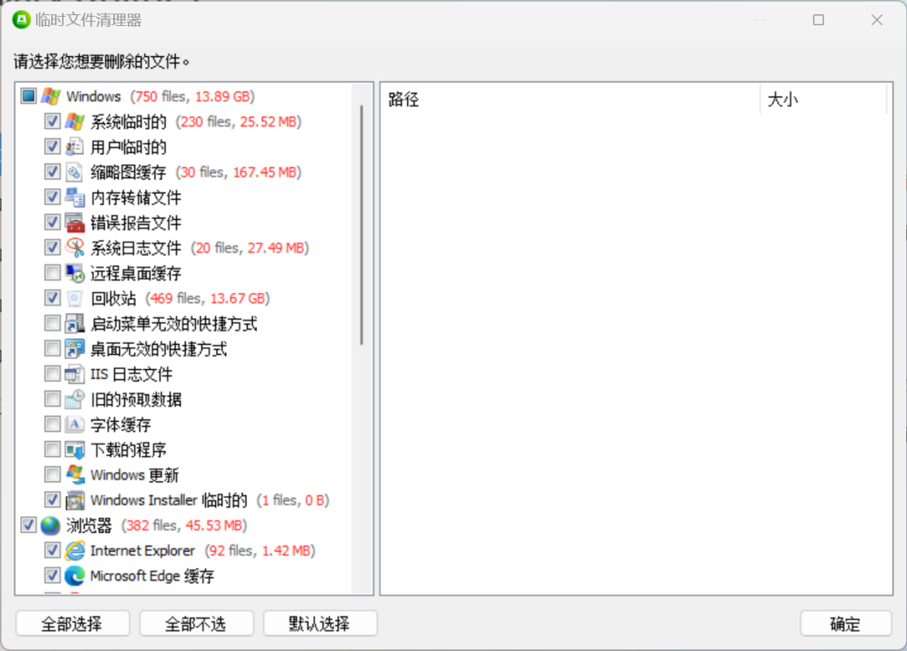Click the Internet Explorer icon
This screenshot has width=907, height=651.
pyautogui.click(x=75, y=550)
